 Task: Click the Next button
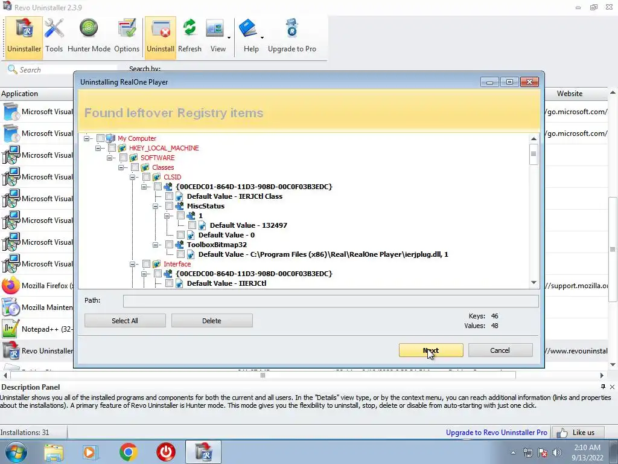[431, 350]
